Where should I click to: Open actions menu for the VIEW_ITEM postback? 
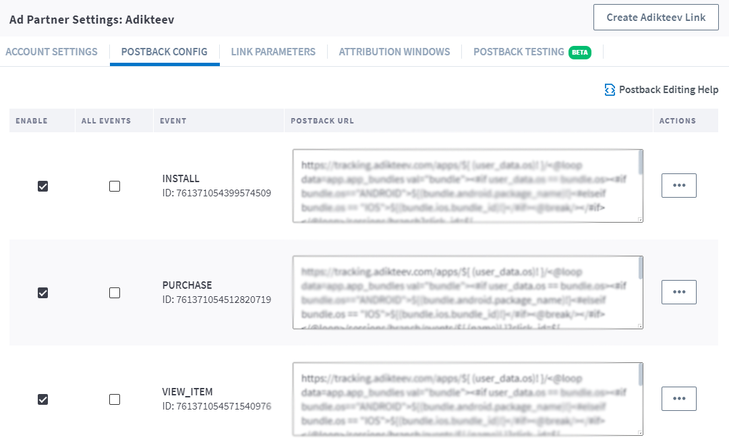point(679,398)
